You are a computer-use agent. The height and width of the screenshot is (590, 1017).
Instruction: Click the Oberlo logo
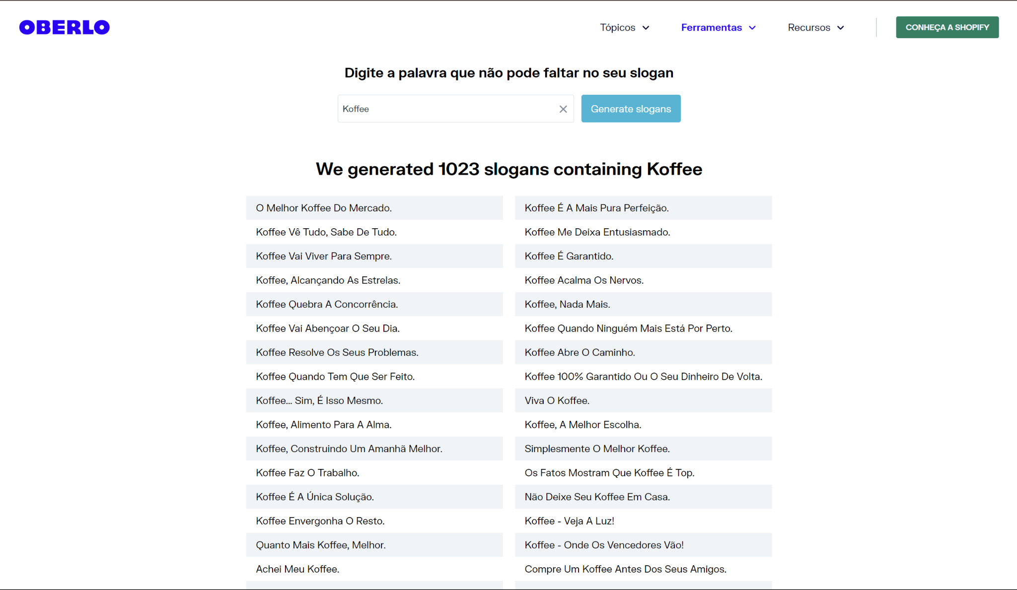click(x=65, y=27)
